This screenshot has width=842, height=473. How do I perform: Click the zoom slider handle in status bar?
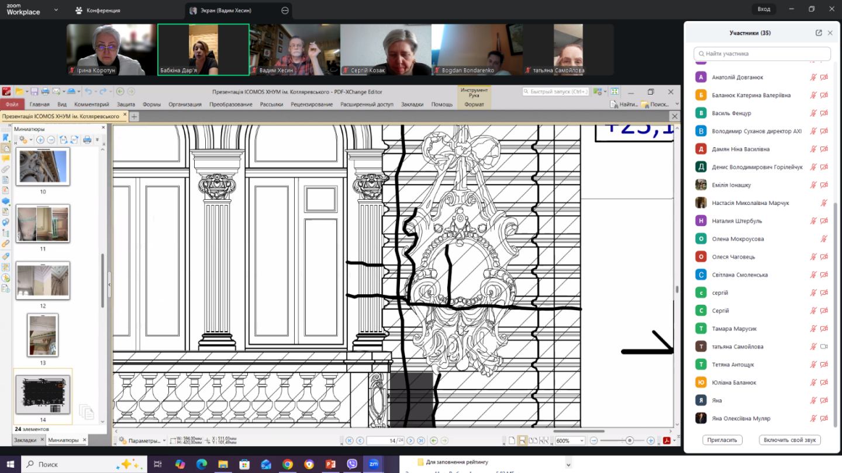630,440
